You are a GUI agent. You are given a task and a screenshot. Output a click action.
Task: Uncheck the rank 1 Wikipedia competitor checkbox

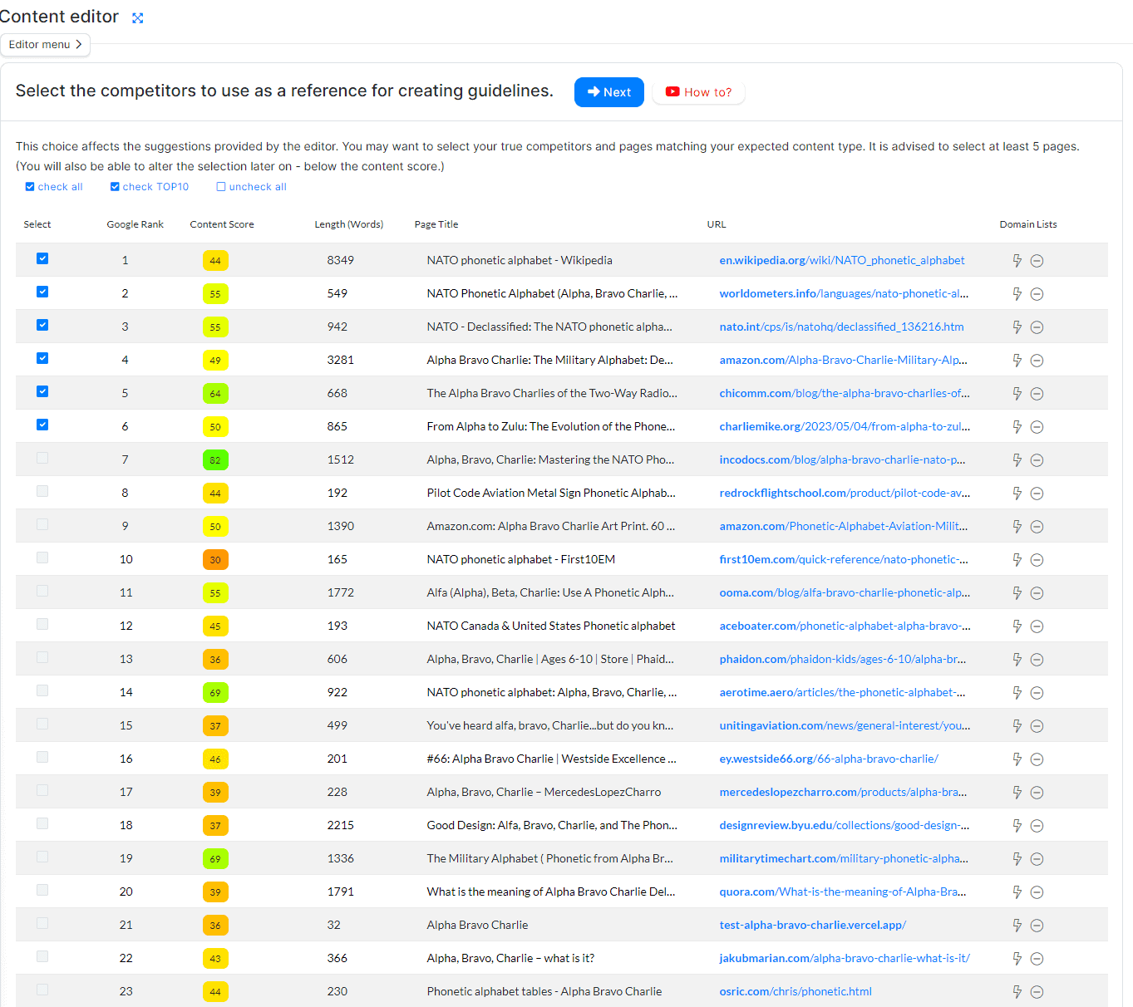point(42,259)
